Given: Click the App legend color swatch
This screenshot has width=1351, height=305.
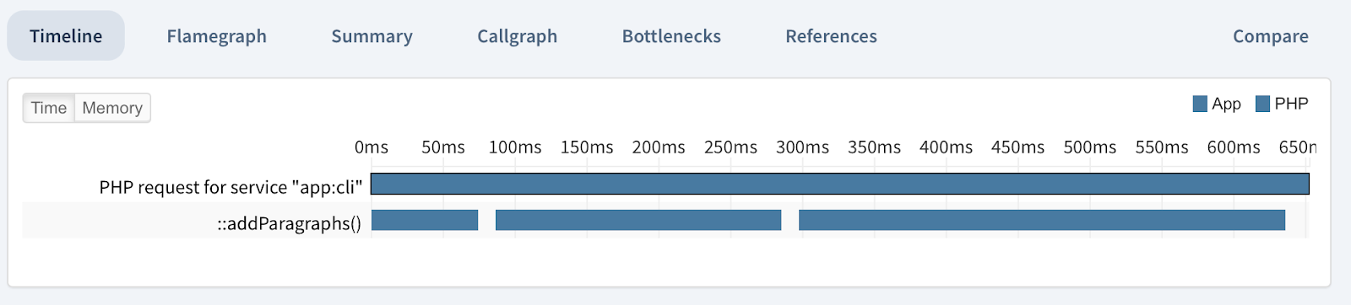Looking at the screenshot, I should coord(1200,104).
